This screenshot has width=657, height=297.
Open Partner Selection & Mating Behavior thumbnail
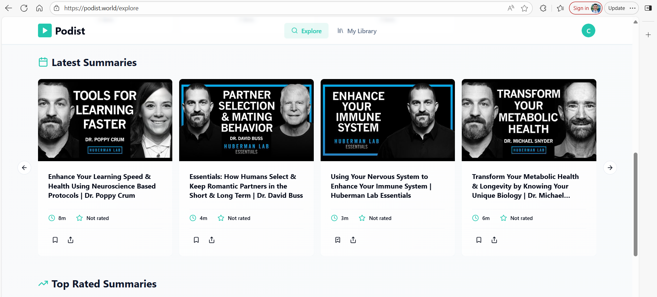tap(246, 120)
